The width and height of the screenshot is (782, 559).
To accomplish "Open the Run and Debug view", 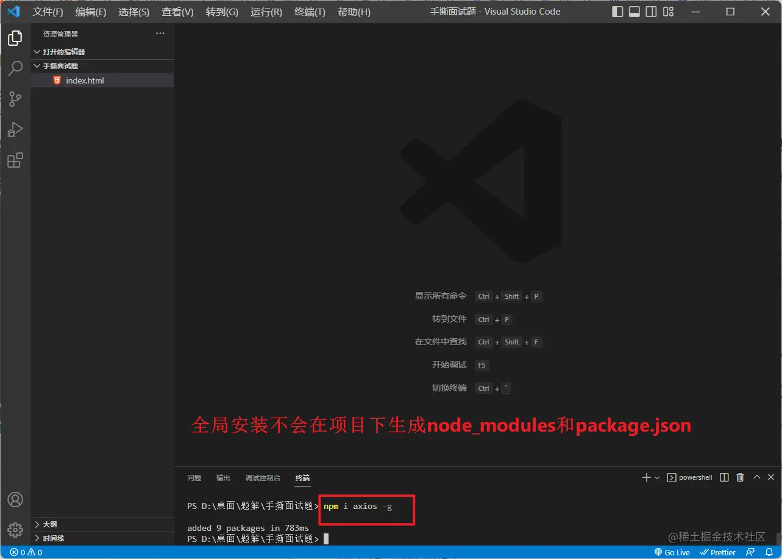I will [15, 130].
